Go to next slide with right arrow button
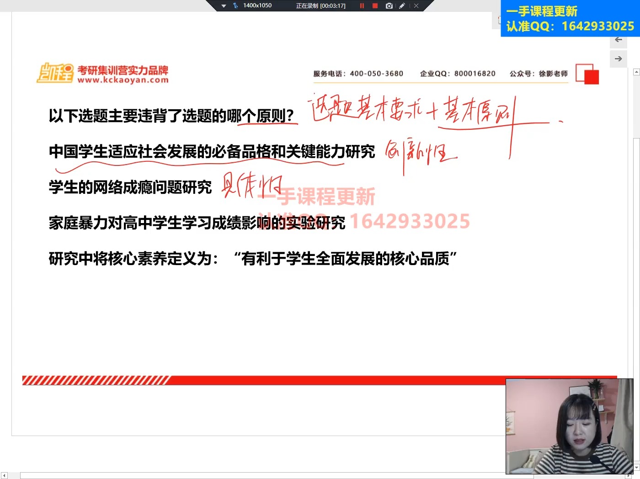Image resolution: width=640 pixels, height=479 pixels. (x=619, y=59)
